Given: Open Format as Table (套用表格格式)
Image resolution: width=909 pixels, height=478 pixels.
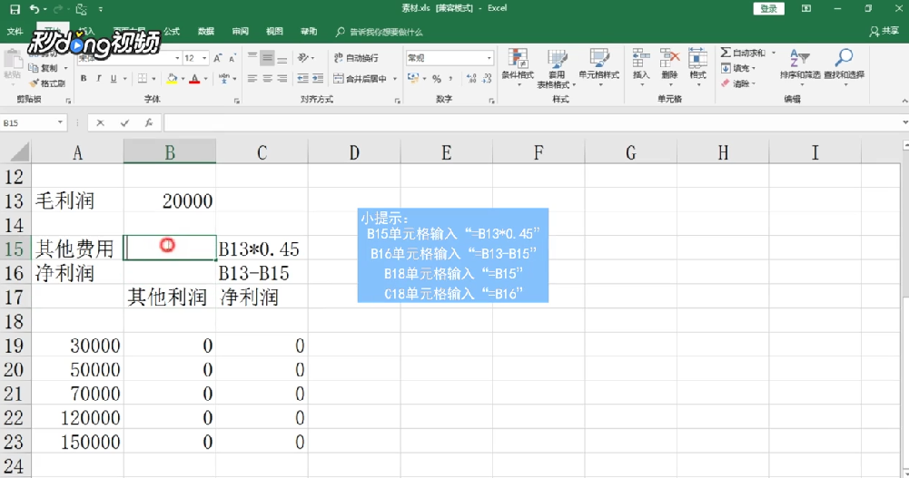Looking at the screenshot, I should [557, 68].
